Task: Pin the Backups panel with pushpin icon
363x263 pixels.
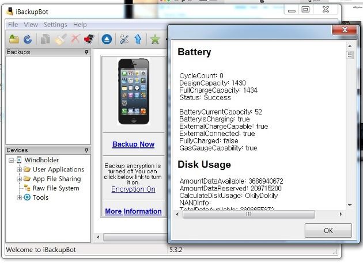Action: click(86, 52)
